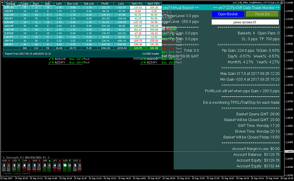Click the -341.90 Nett PIPs cell
Image resolution: width=294 pixels, height=181 pixels.
(x=154, y=44)
